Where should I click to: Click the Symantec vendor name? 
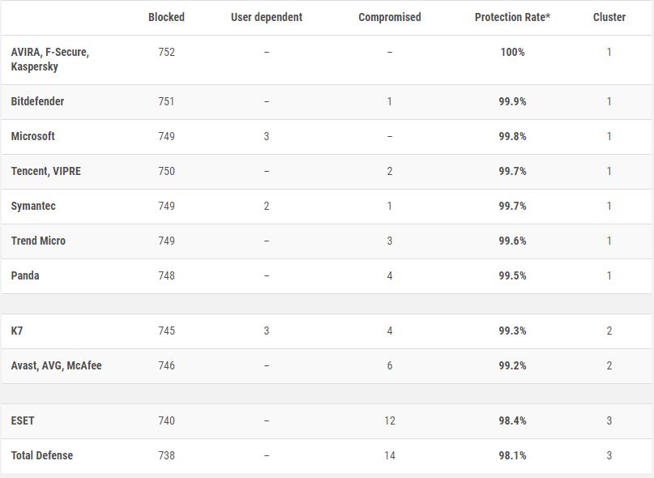point(33,206)
